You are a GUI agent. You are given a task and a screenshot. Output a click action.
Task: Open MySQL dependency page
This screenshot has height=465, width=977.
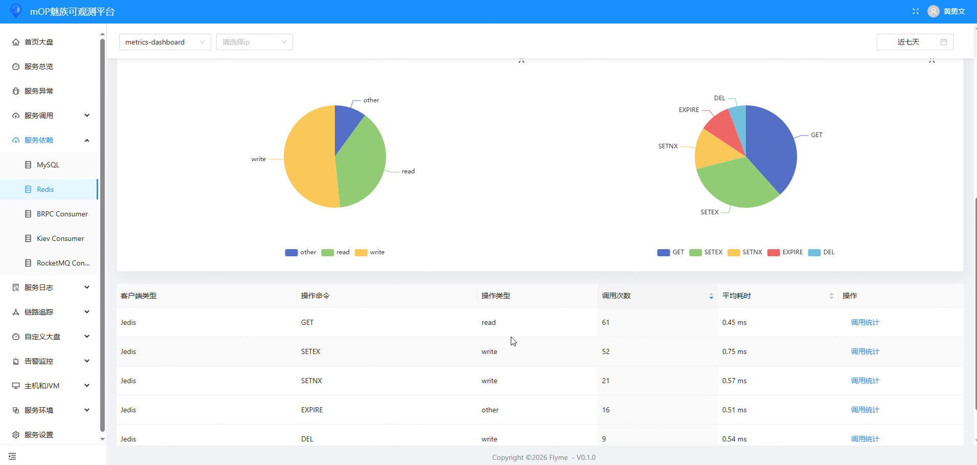[48, 165]
